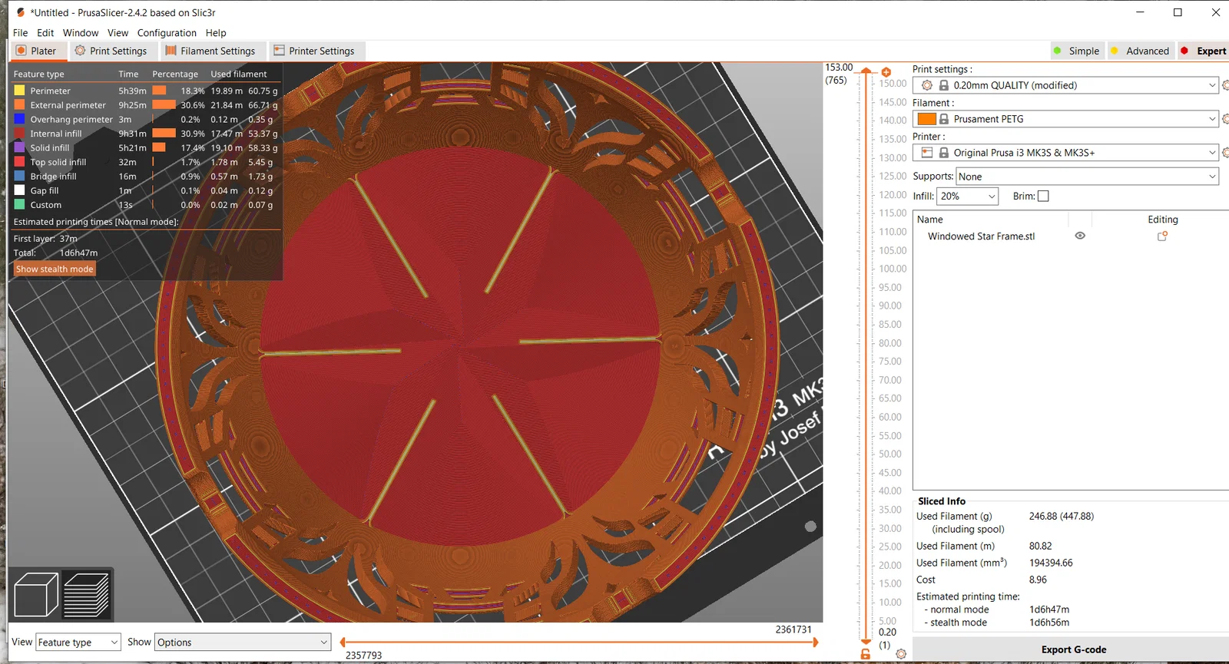The image size is (1229, 664).
Task: Click the Name column header in object list
Action: point(929,220)
